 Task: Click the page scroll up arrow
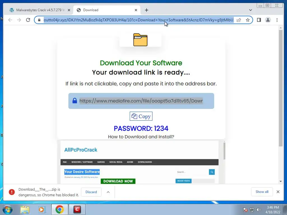pos(281,28)
